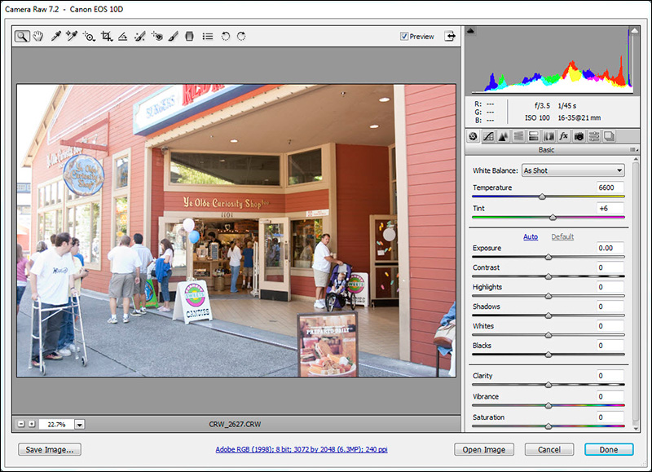Click the Clarity slider handle
652x472 pixels.
[548, 385]
